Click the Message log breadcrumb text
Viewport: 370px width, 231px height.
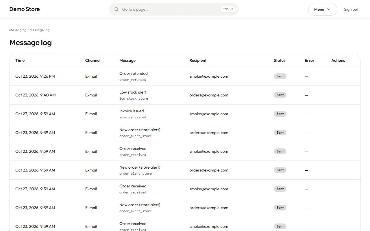(x=40, y=30)
